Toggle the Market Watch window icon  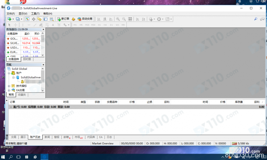27,19
